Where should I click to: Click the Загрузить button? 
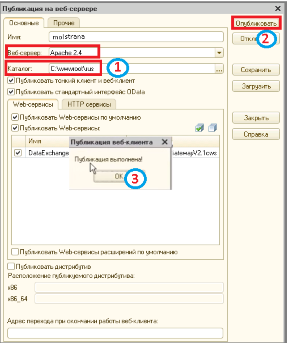click(256, 86)
